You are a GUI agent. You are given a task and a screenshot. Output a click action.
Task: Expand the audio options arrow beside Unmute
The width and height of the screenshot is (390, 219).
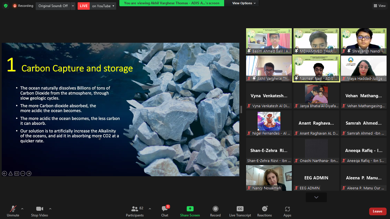pos(22,209)
